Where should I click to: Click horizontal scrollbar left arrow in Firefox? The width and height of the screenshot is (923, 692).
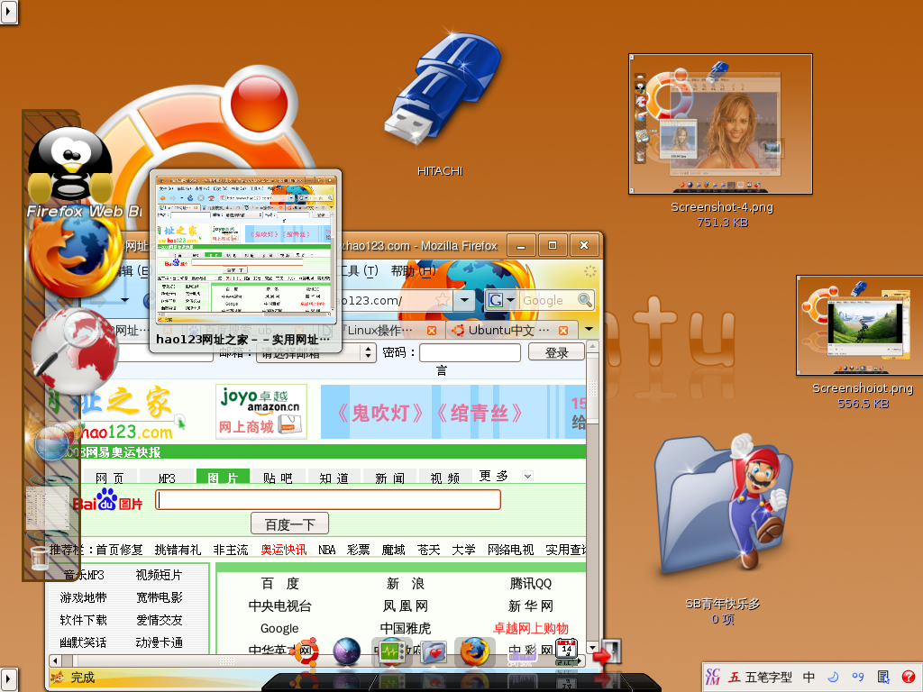[x=55, y=660]
